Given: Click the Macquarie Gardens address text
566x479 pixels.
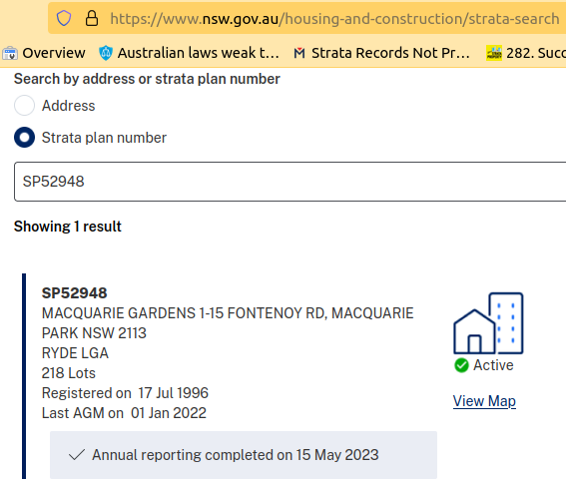Looking at the screenshot, I should pyautogui.click(x=228, y=323).
